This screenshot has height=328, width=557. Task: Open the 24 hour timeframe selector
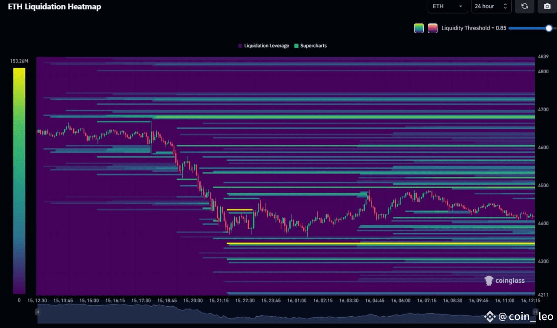488,7
